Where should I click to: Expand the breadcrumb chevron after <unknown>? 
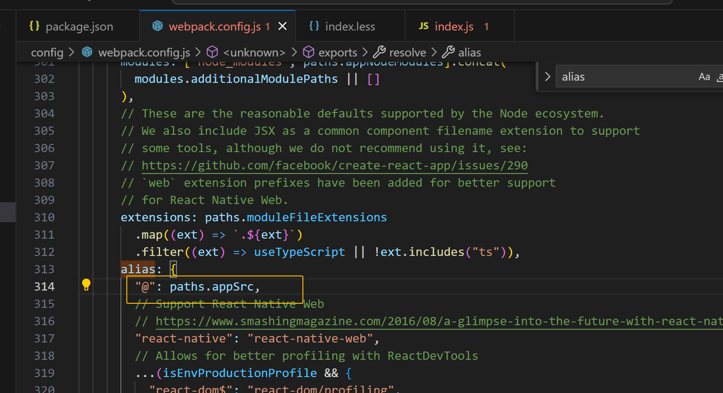294,52
